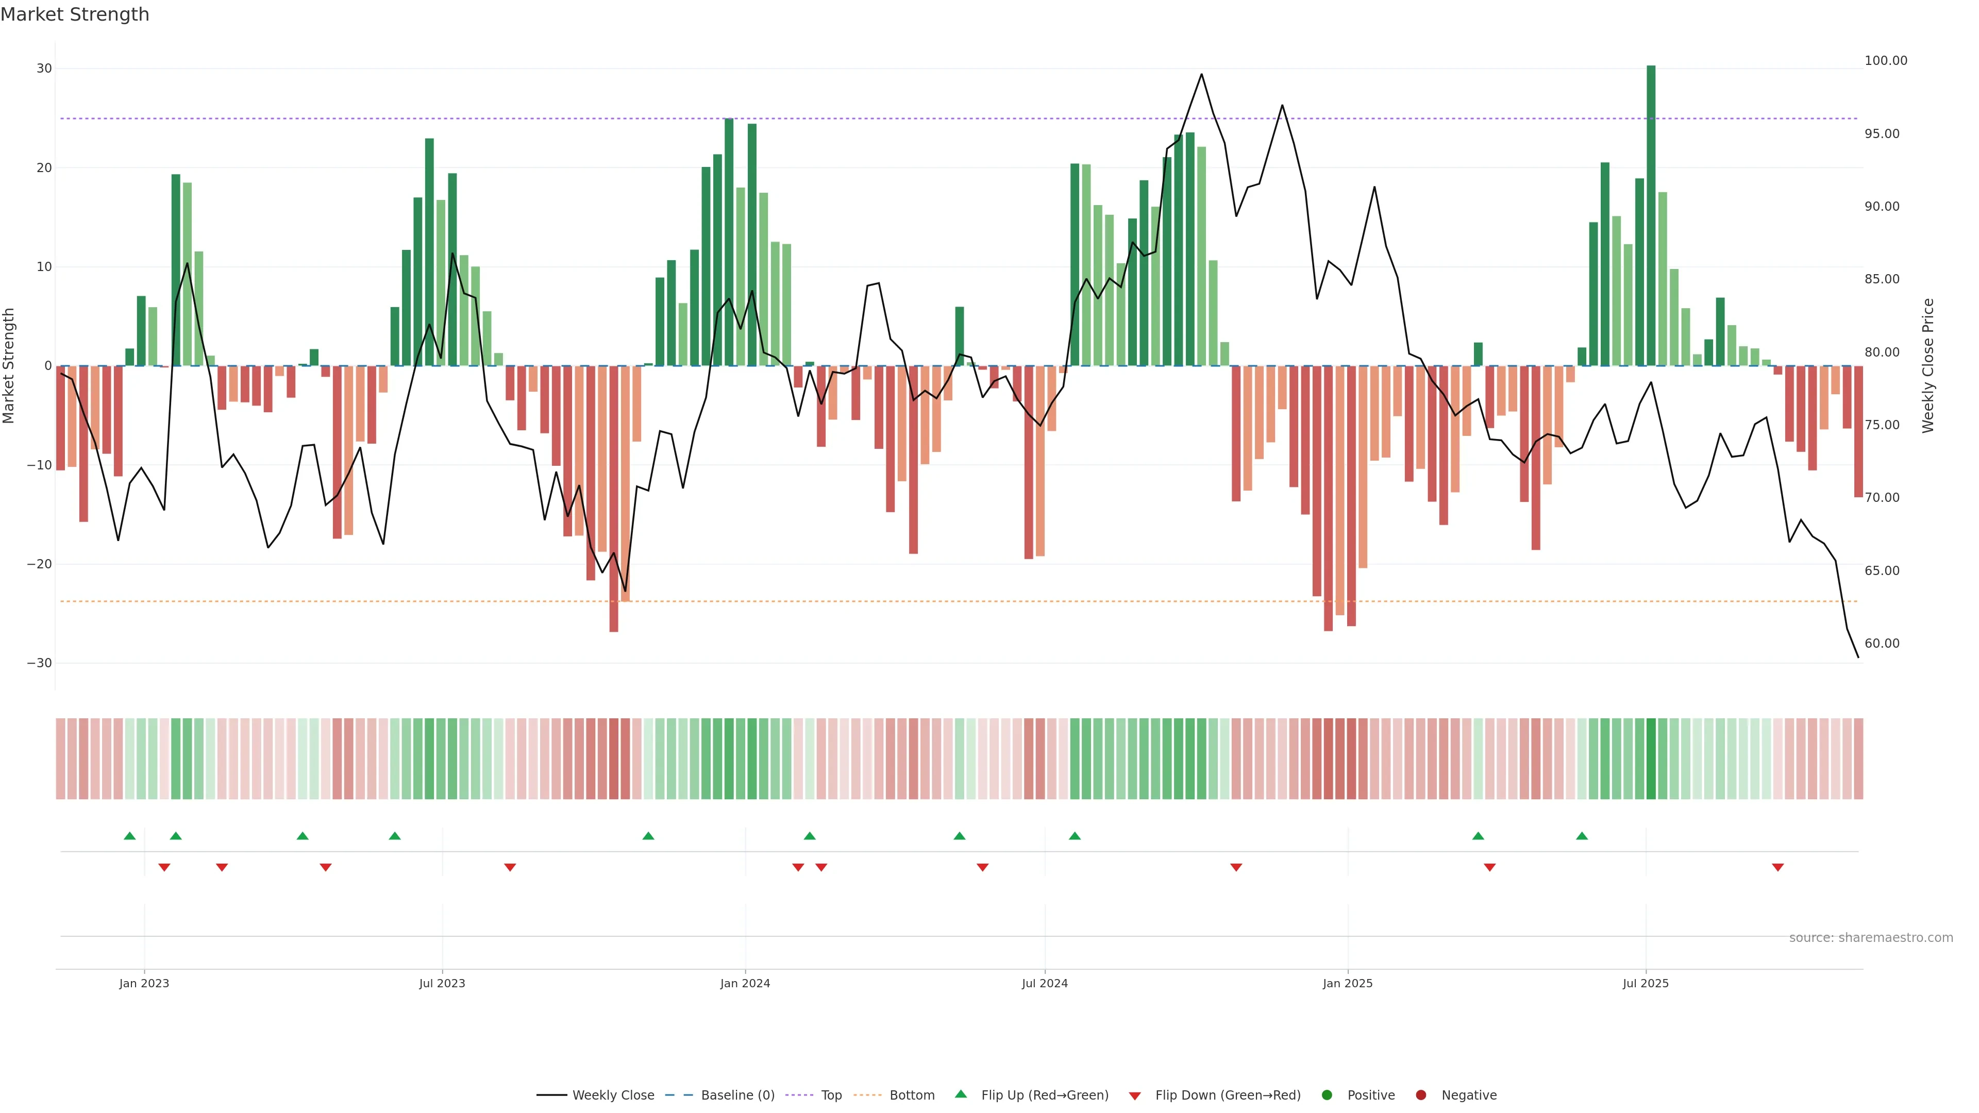Image resolution: width=1979 pixels, height=1113 pixels.
Task: Click the Jan 2024 x-axis label
Action: tap(744, 983)
